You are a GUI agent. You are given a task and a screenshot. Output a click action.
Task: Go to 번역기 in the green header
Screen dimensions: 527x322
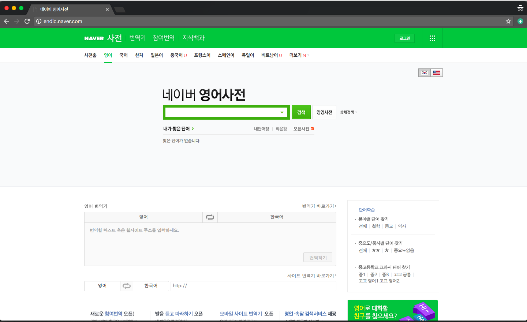coord(138,38)
